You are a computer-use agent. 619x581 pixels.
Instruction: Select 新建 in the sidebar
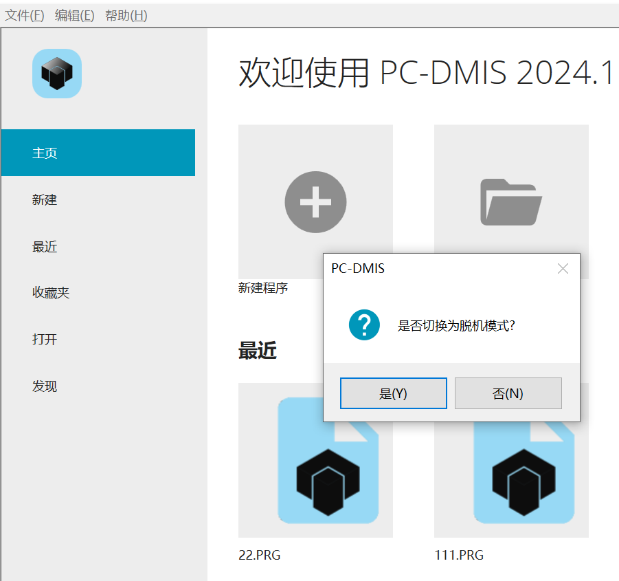pos(45,199)
